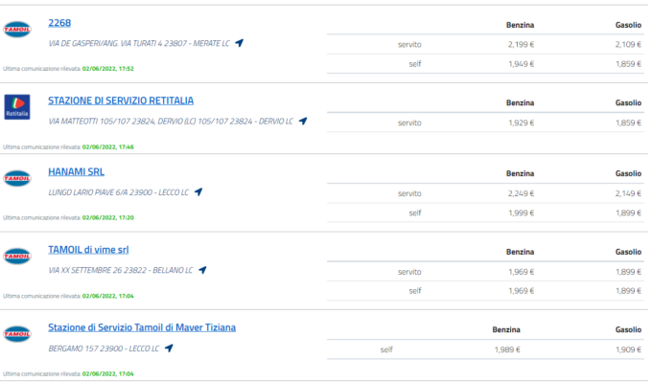Screen dimensions: 652x382
Task: Open the TAMOIL di vime srl link
Action: [x=88, y=250]
